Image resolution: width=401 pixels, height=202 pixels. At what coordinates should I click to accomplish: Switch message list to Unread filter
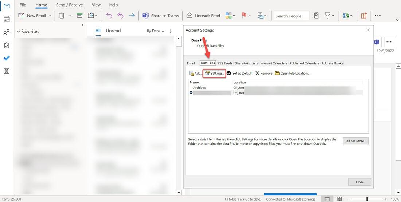coord(113,31)
